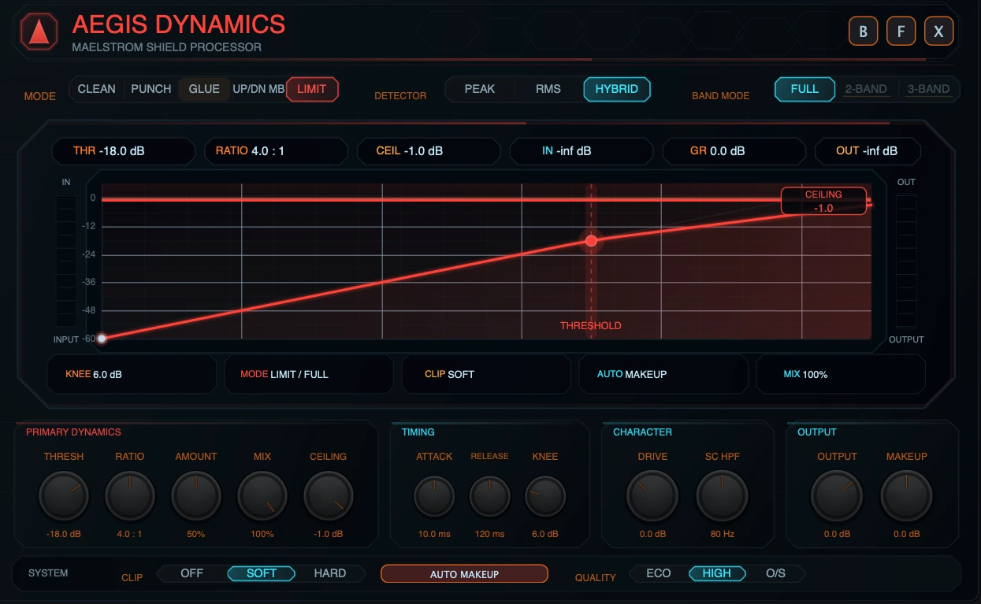The width and height of the screenshot is (981, 604).
Task: Select GLUE mode
Action: [204, 89]
